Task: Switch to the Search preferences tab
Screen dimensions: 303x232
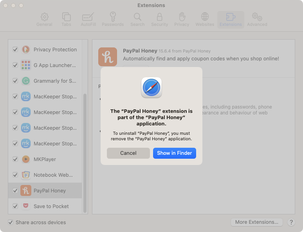Action: pos(137,20)
